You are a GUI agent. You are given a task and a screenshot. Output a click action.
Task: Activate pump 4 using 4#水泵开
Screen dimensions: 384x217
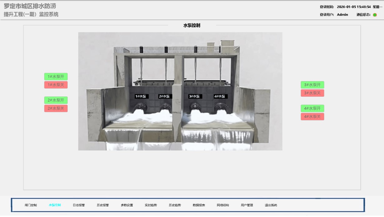click(x=312, y=108)
